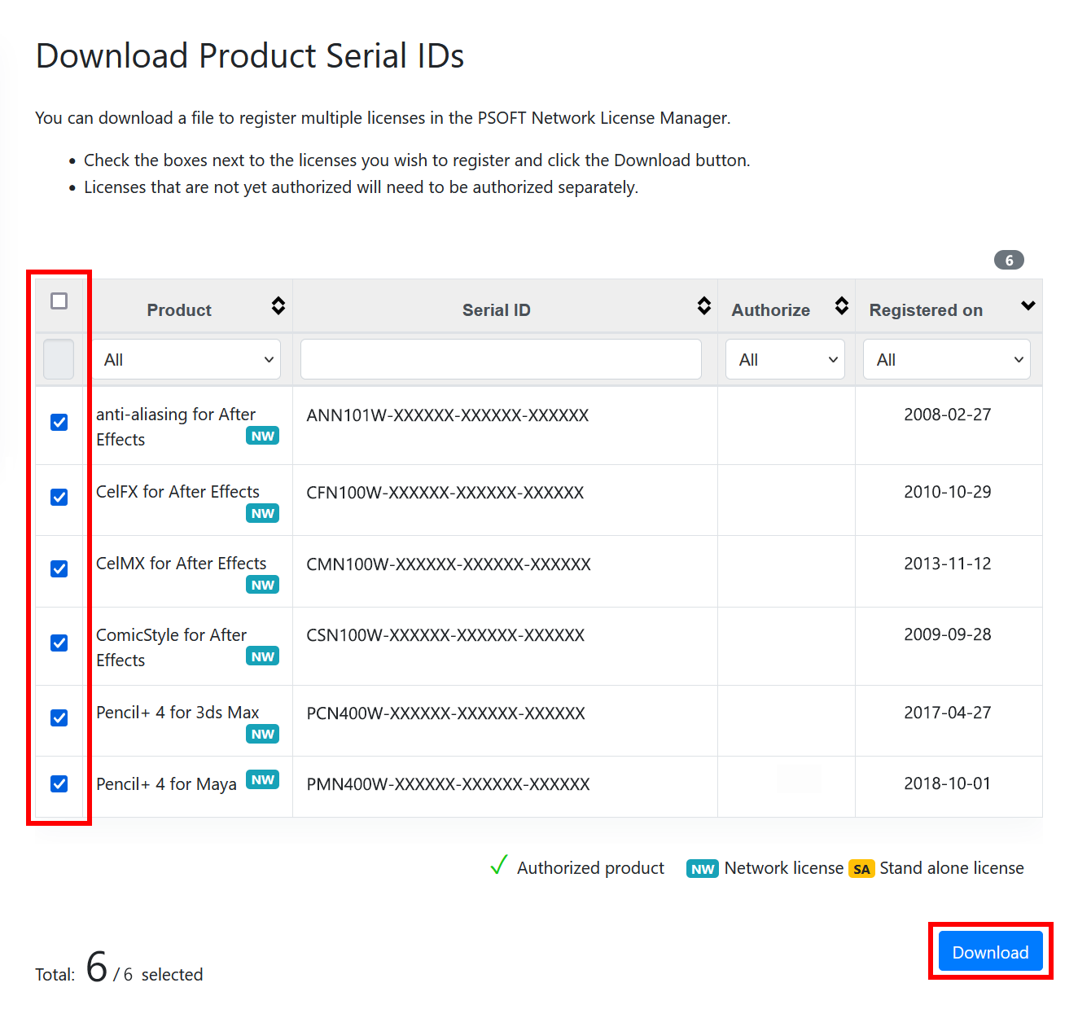Viewport: 1078px width, 1018px height.
Task: Click the count badge showing 6
Action: [x=1009, y=261]
